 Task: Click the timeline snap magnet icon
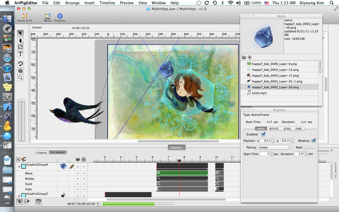(x=38, y=202)
